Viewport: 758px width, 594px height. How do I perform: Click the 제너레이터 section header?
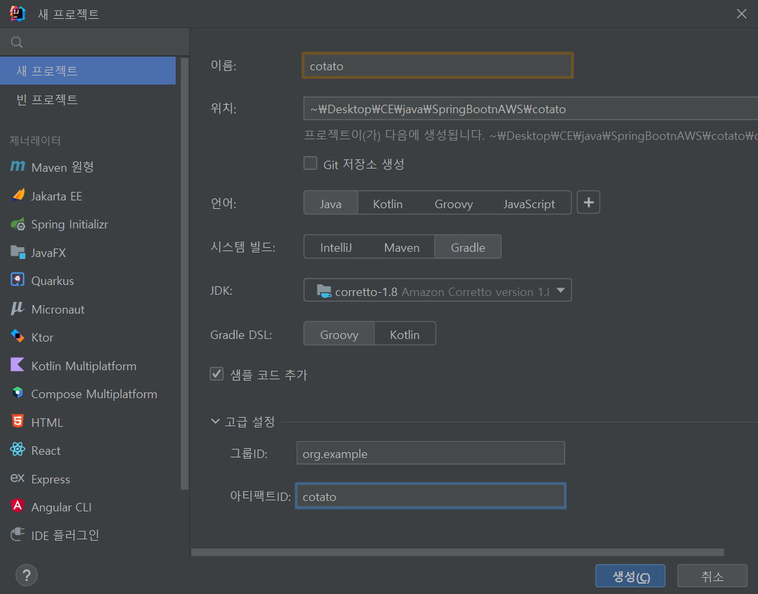pyautogui.click(x=34, y=141)
